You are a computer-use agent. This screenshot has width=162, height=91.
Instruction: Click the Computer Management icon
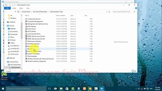pyautogui.click(x=26, y=21)
